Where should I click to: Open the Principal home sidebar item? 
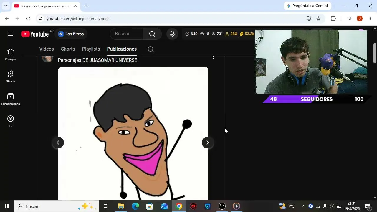point(11,55)
